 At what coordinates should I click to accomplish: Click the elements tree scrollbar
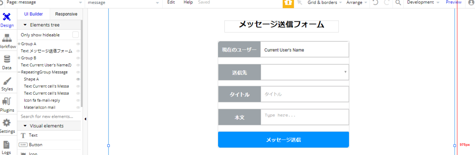[x=82, y=63]
